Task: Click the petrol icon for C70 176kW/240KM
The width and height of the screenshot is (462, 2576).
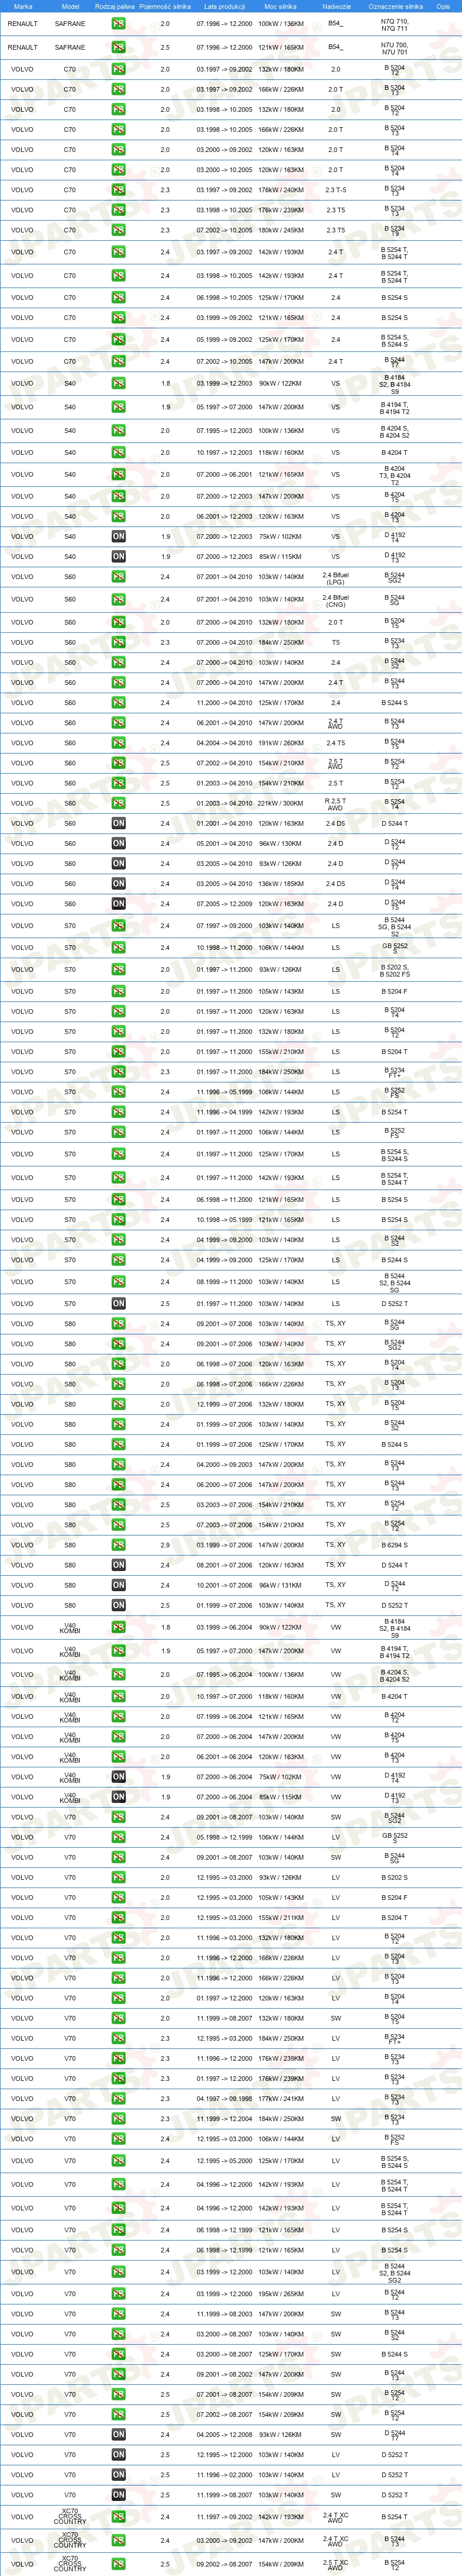Action: [119, 190]
